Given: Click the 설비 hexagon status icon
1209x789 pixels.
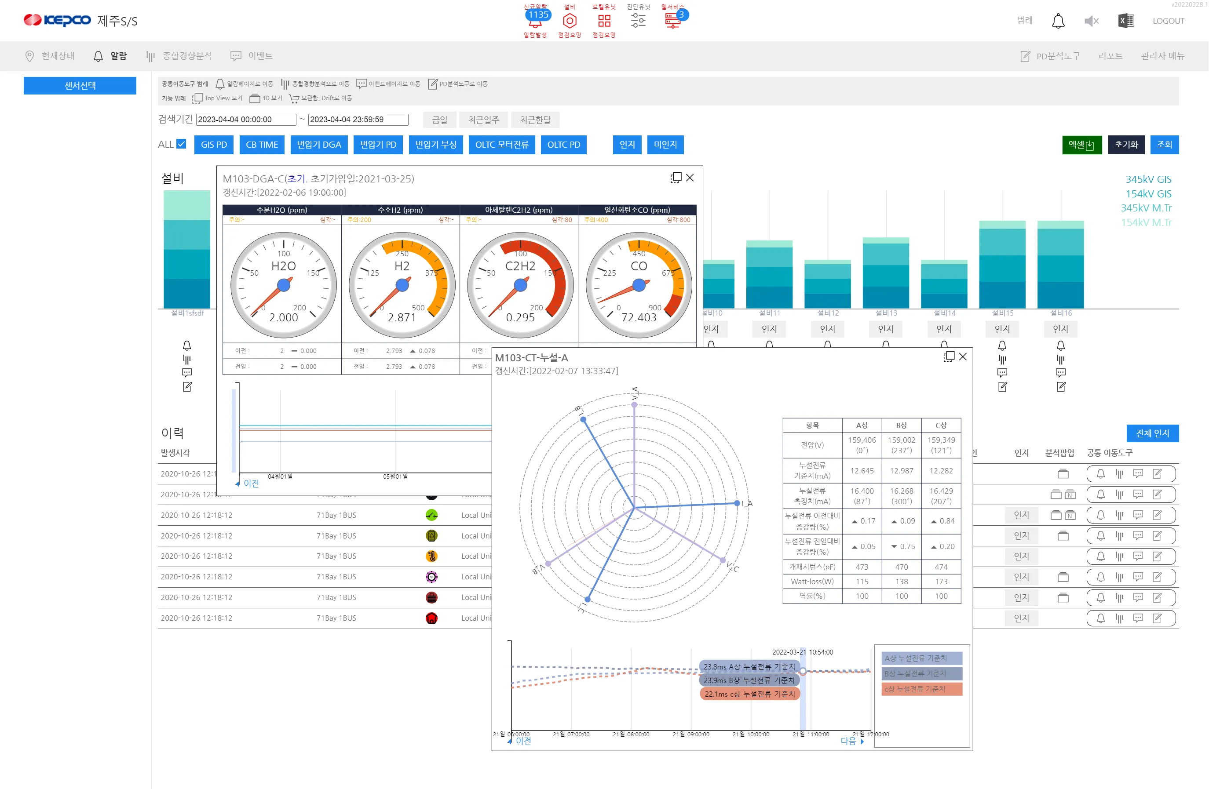Looking at the screenshot, I should click(570, 21).
